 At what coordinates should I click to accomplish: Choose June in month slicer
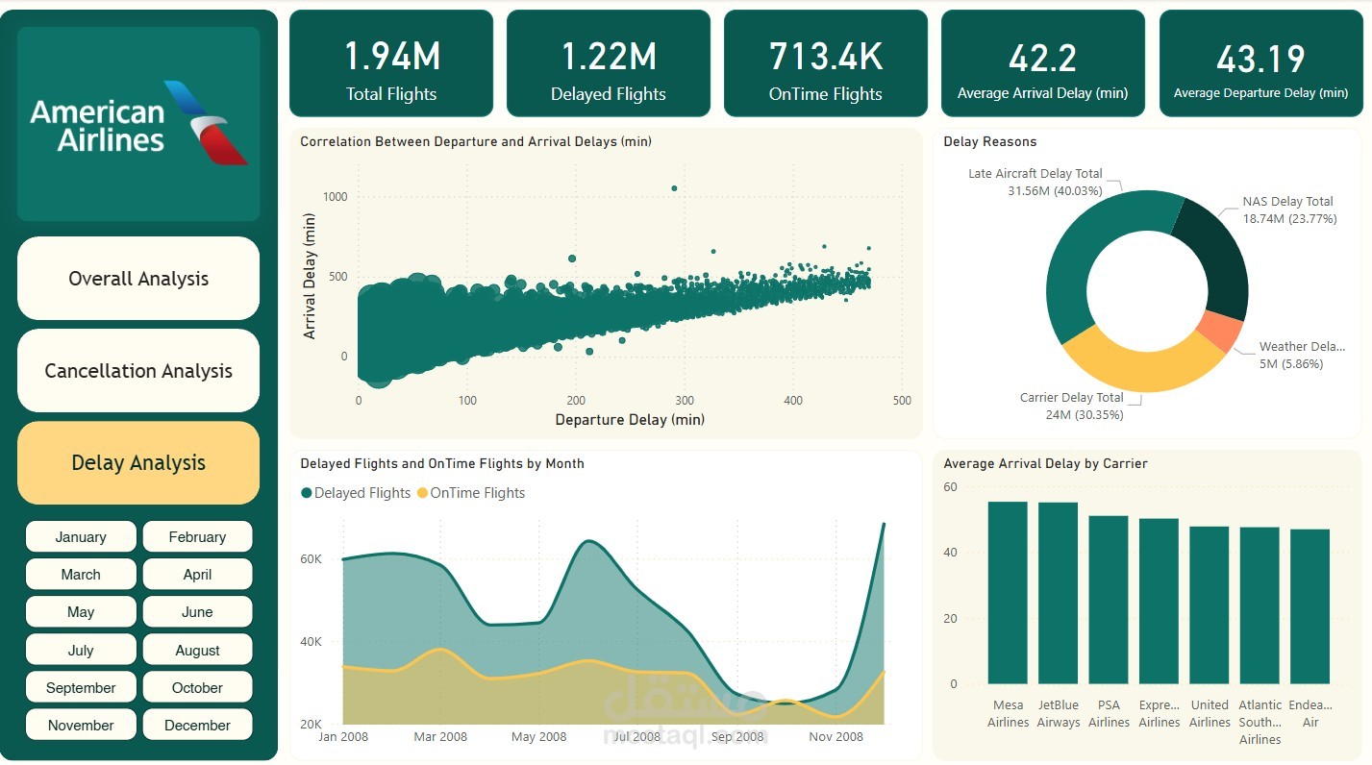point(197,612)
